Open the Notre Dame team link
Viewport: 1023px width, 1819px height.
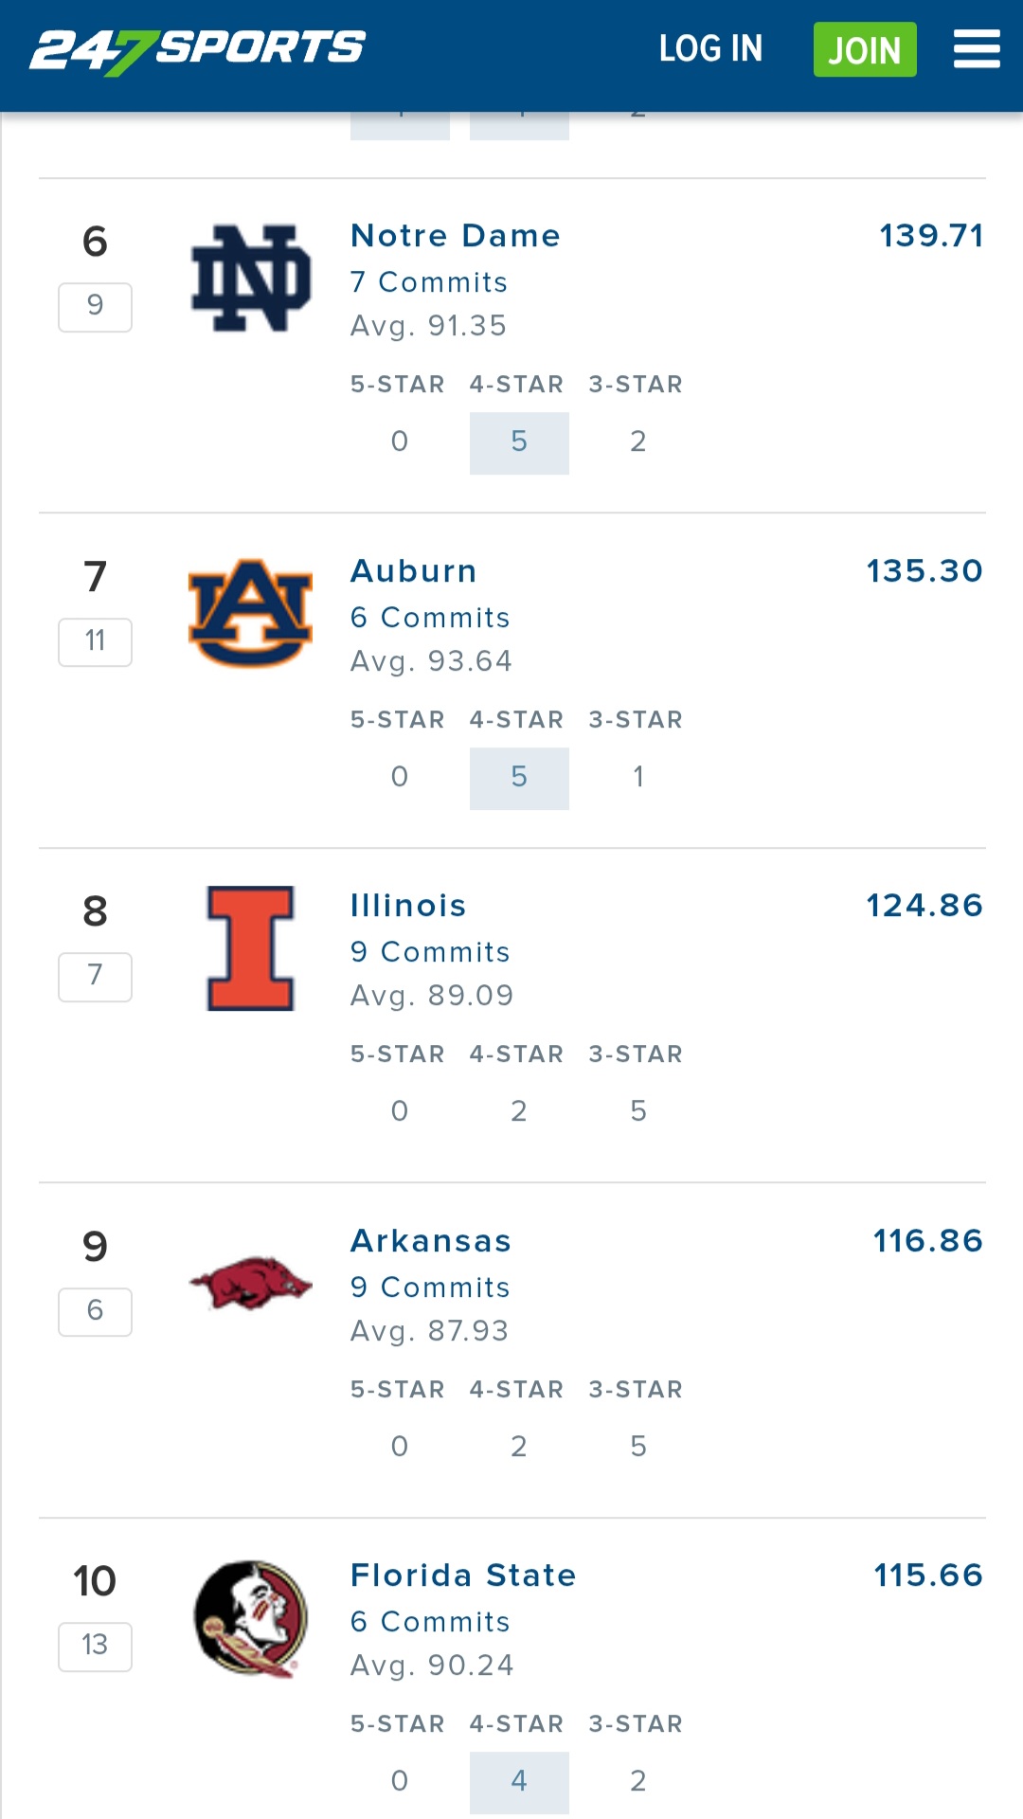[x=455, y=235]
